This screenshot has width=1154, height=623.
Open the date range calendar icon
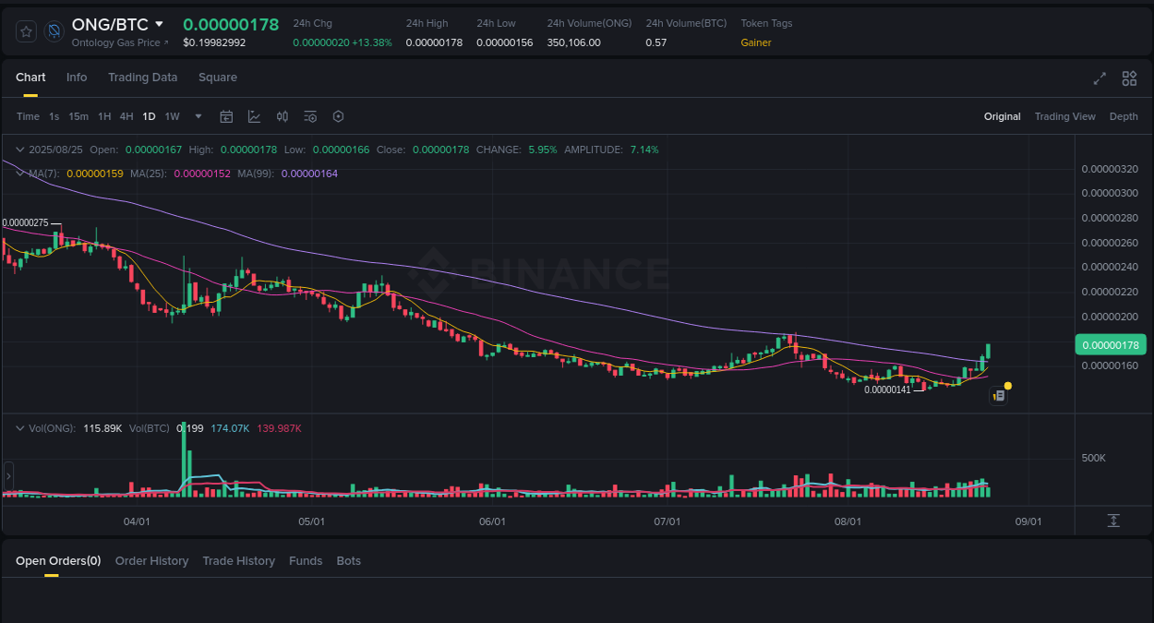pos(226,116)
